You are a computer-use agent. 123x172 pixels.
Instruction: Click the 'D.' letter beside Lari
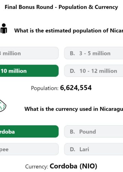pos(72,149)
